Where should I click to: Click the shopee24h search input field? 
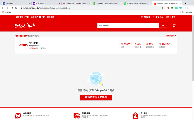click(x=128, y=25)
